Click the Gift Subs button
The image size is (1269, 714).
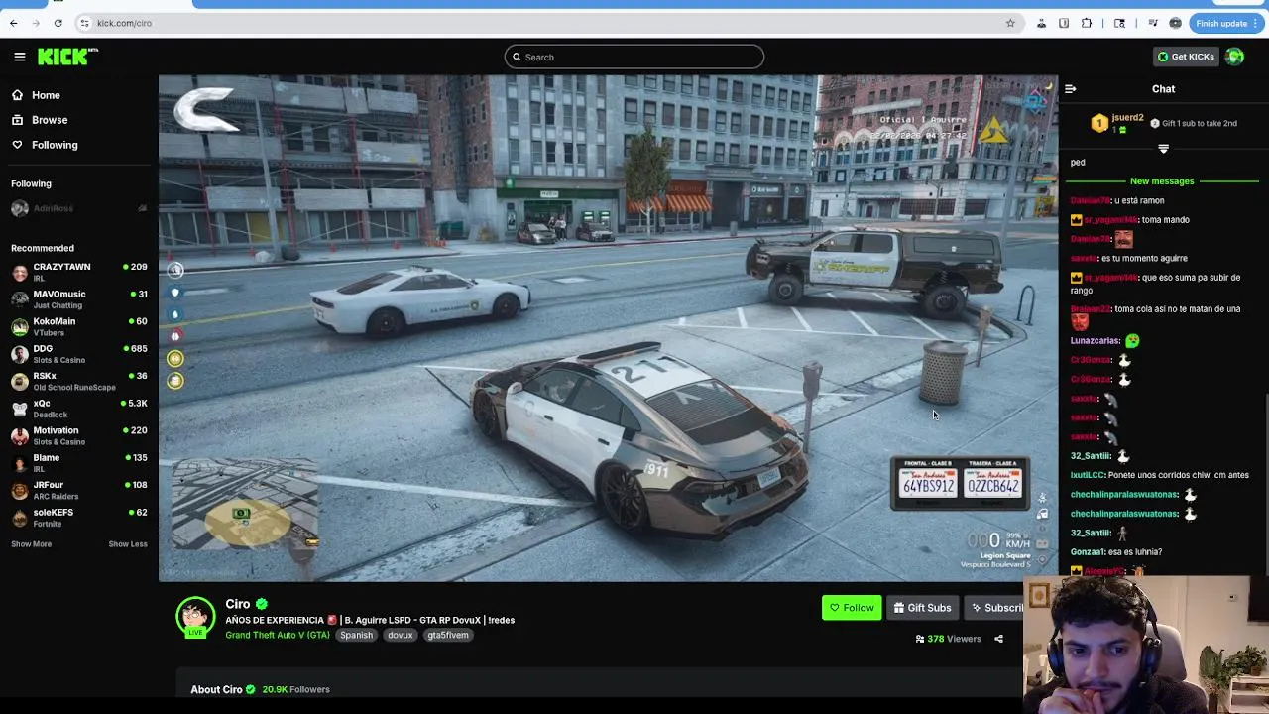[x=922, y=608]
